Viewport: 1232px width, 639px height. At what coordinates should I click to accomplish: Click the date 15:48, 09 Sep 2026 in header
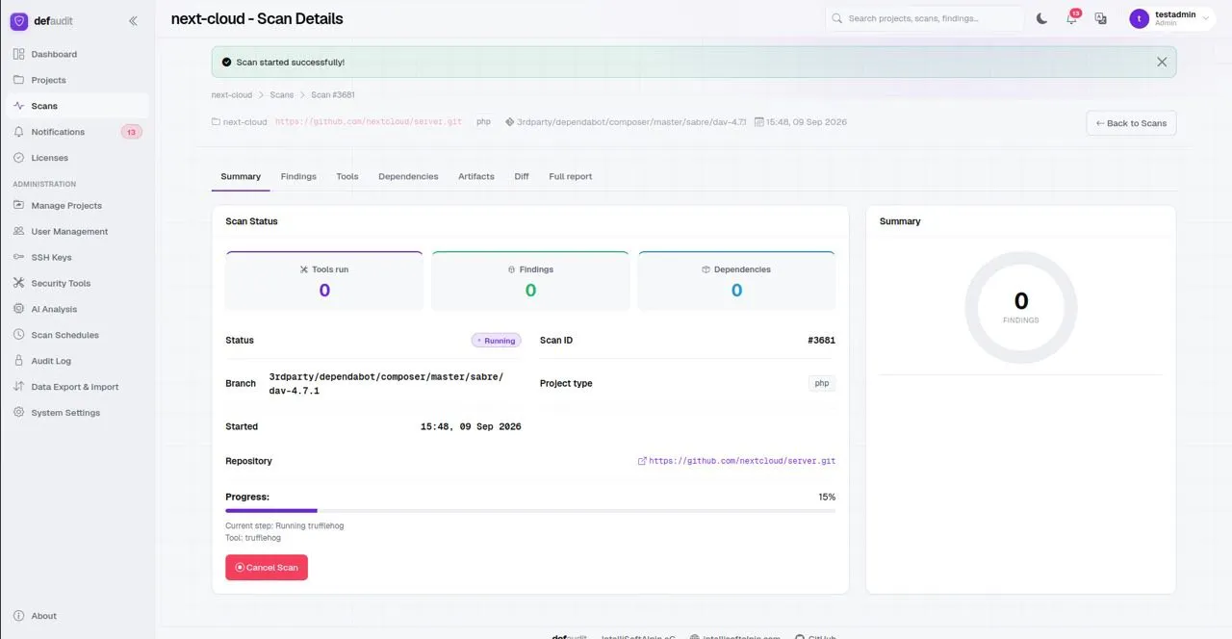(x=807, y=122)
